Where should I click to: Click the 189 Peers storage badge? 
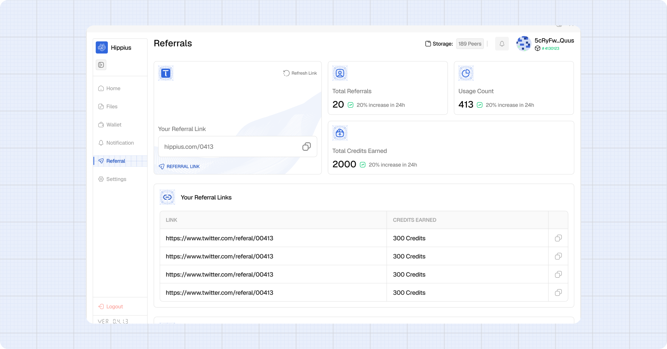(x=470, y=44)
